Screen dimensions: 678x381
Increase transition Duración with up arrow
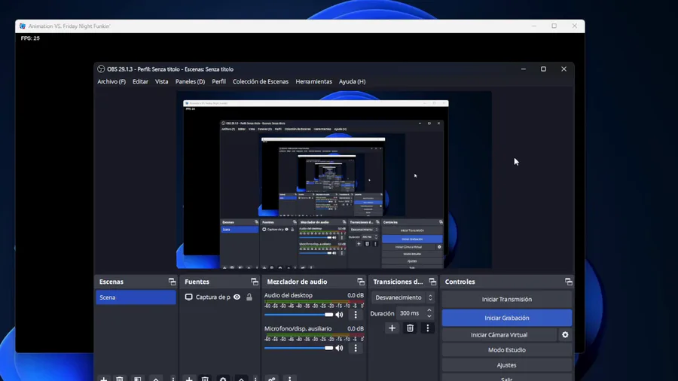[x=429, y=310]
